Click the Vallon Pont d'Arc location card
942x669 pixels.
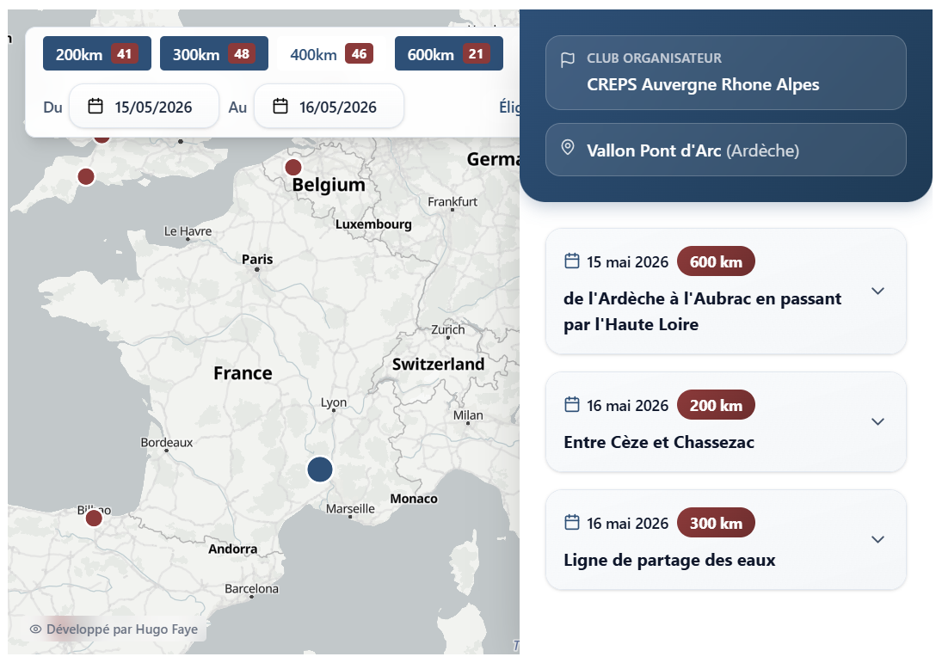725,150
